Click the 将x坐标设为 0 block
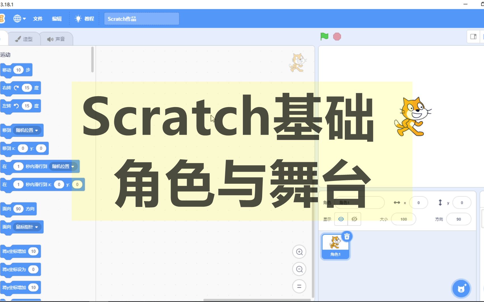The height and width of the screenshot is (302, 484). 20,269
